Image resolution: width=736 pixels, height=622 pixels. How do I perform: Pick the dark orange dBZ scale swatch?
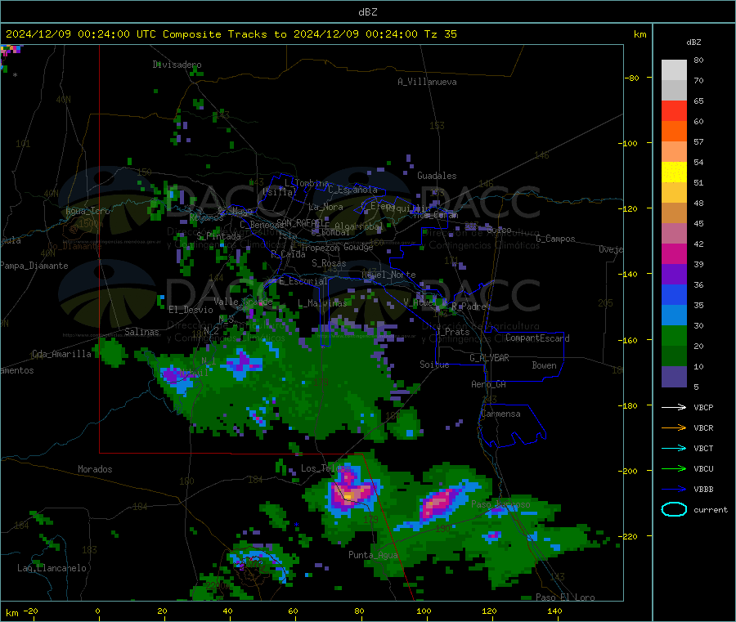(674, 132)
